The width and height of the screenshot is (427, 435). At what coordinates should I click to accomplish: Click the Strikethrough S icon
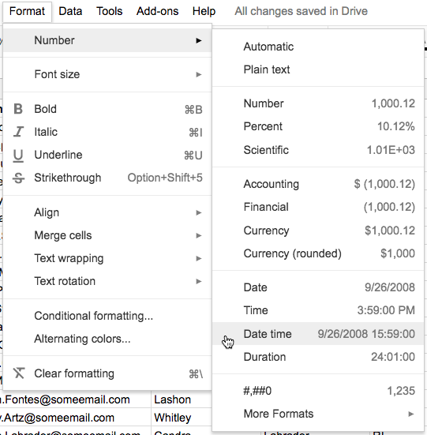click(19, 178)
